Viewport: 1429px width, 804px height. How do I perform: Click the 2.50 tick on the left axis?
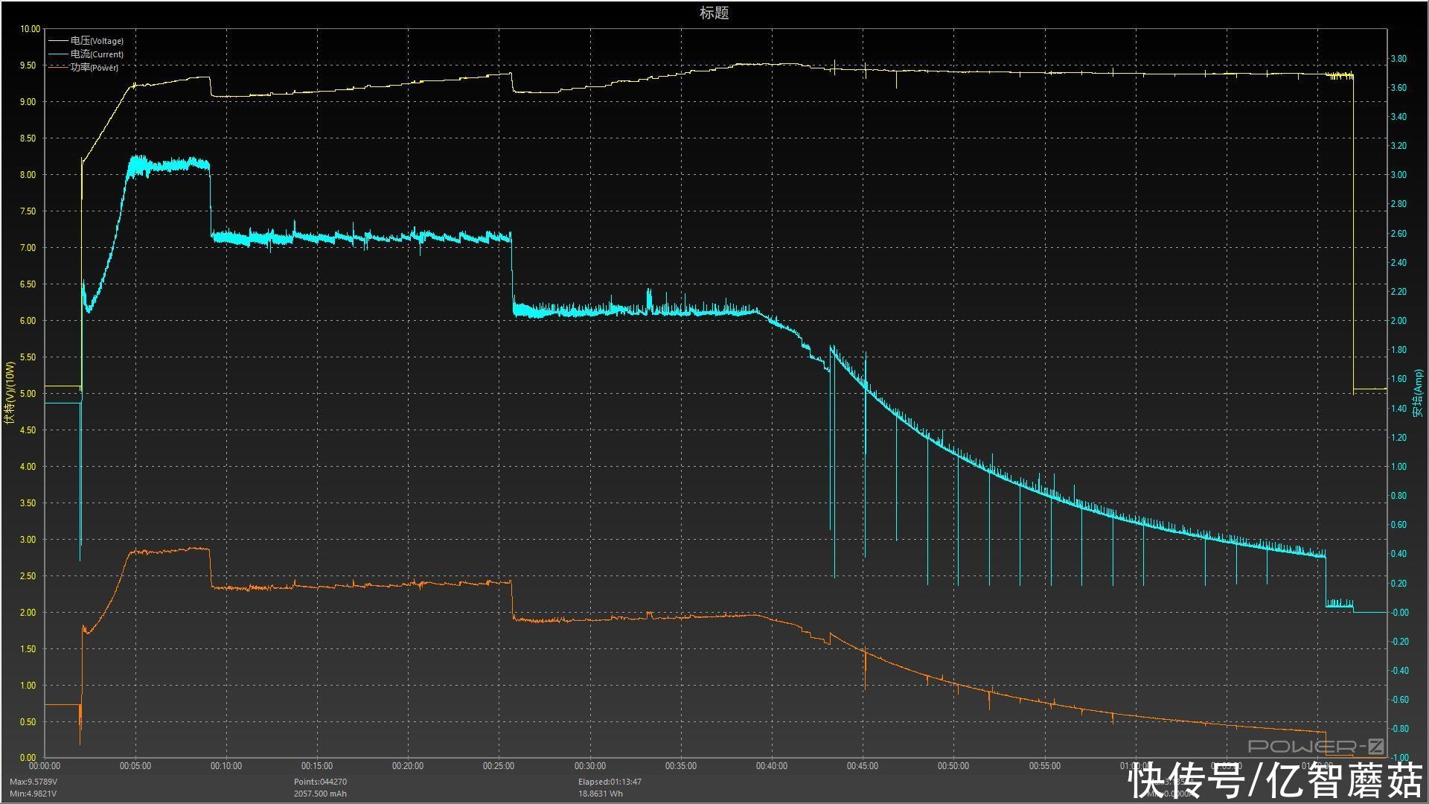[x=28, y=576]
